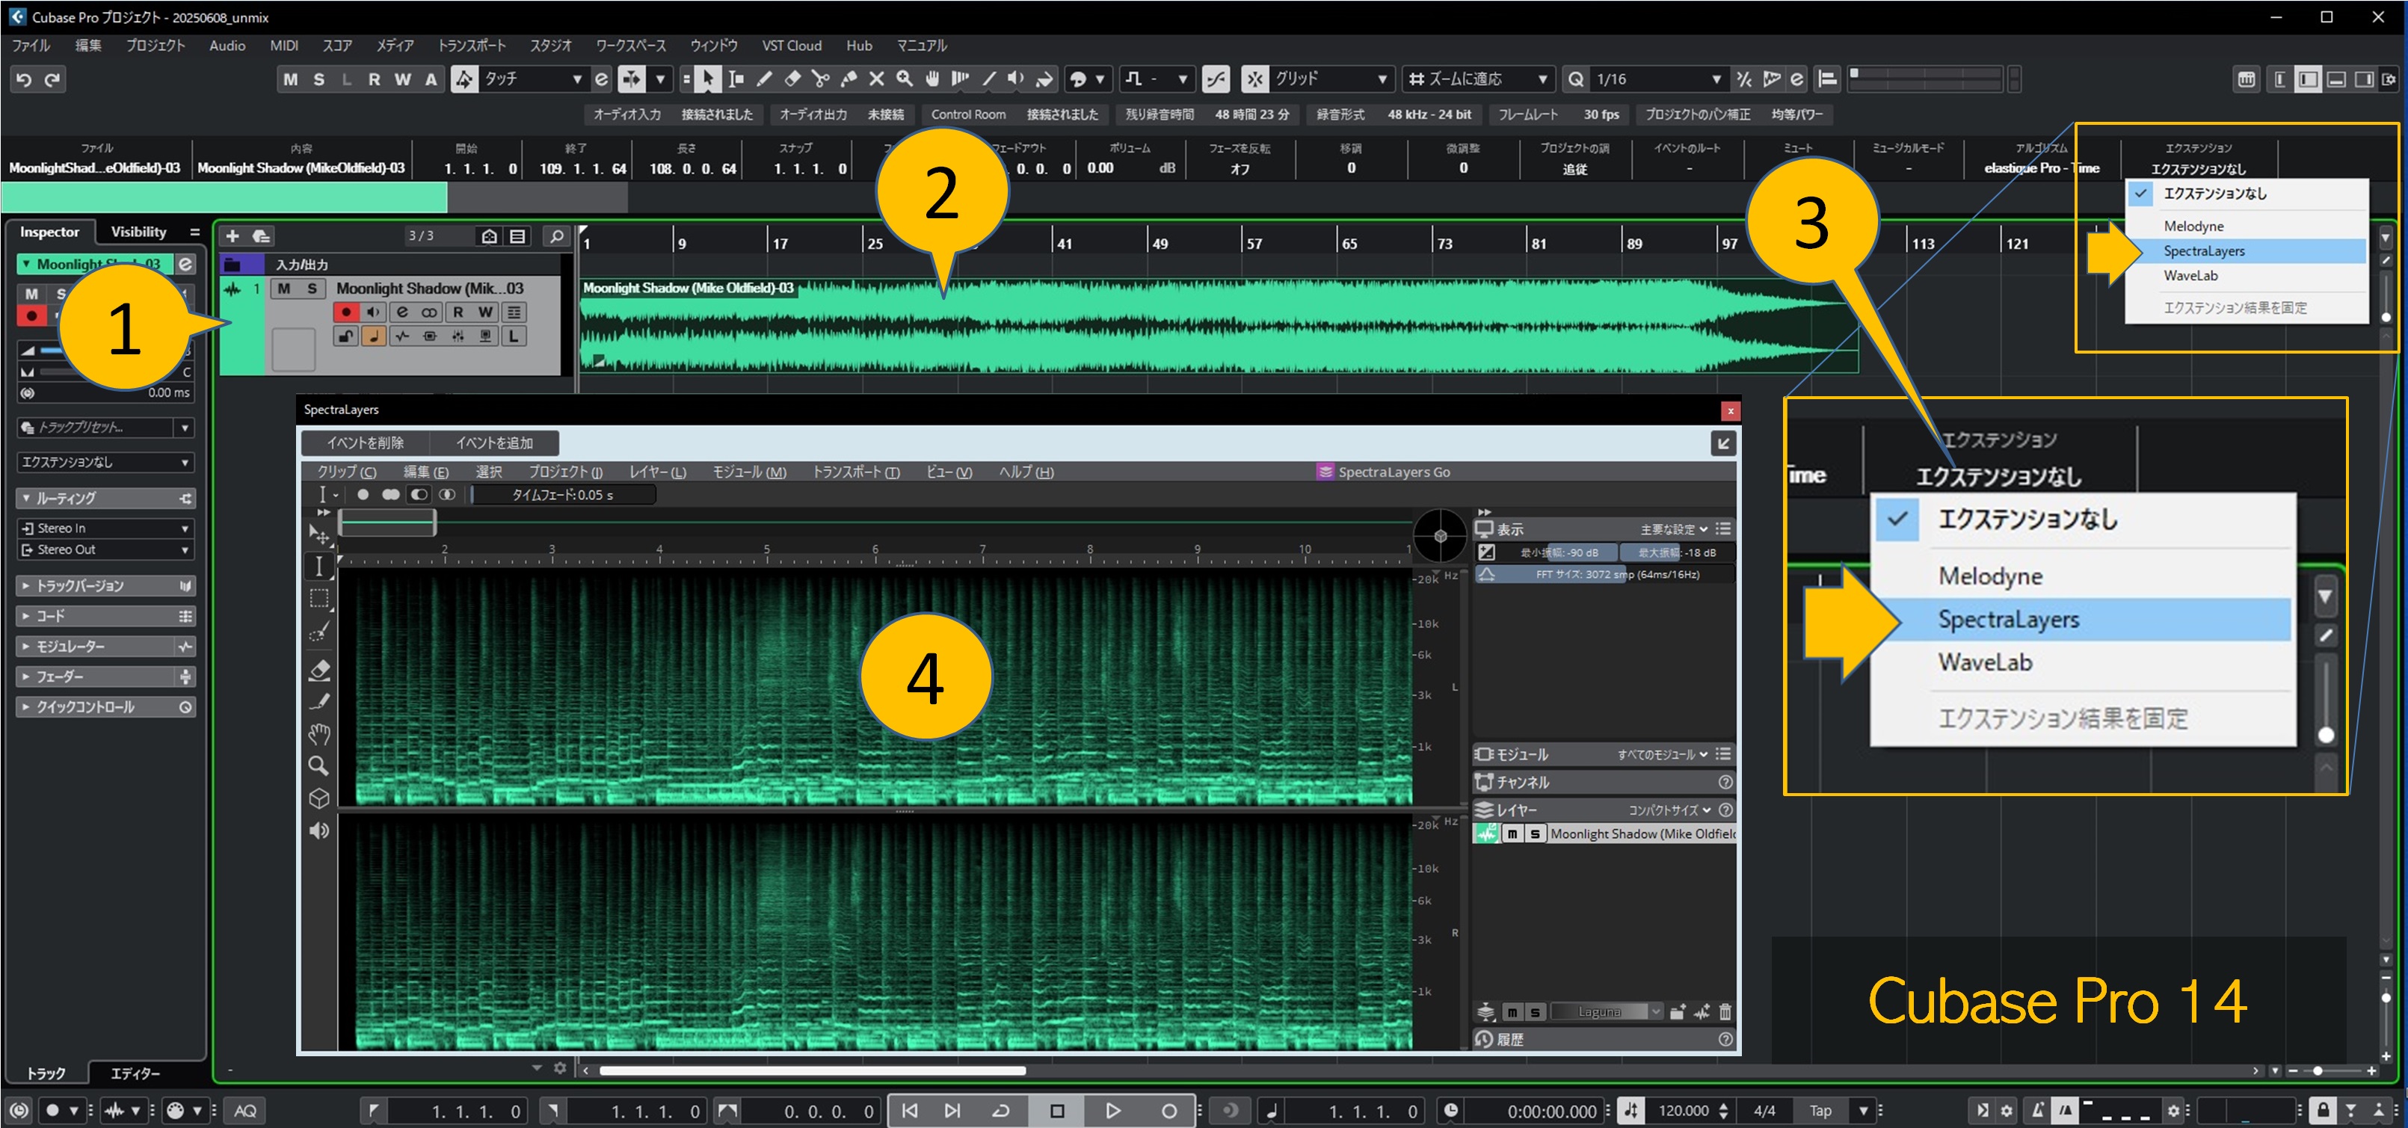The height and width of the screenshot is (1128, 2408).
Task: Click the horizontal project scrollbar
Action: [811, 1071]
